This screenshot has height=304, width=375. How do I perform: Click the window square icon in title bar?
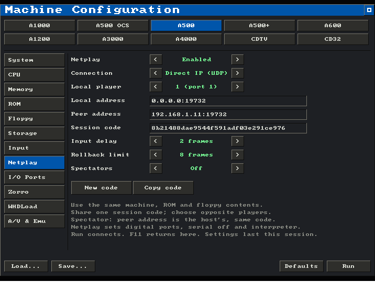click(x=369, y=10)
